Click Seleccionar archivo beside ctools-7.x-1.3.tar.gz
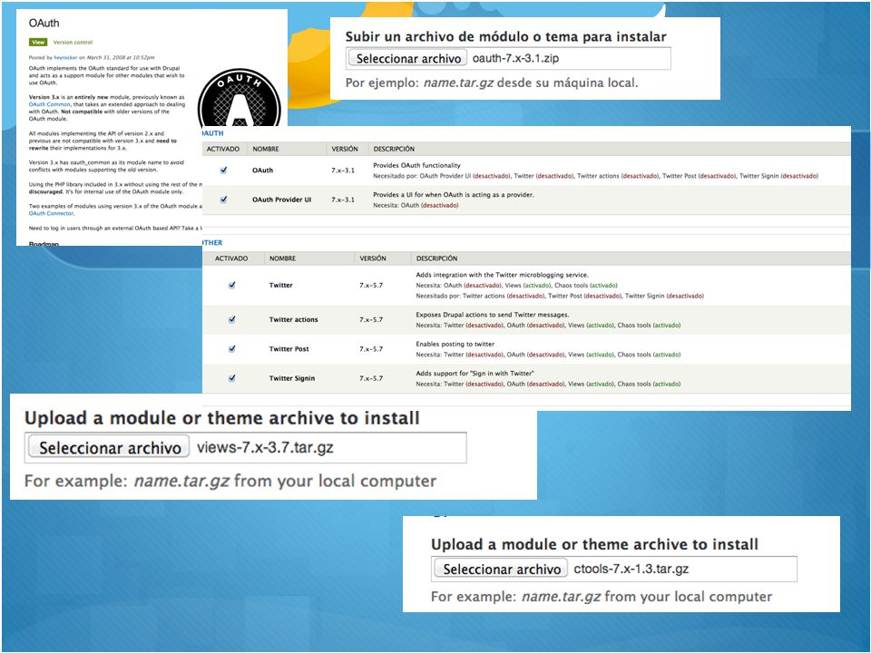The width and height of the screenshot is (871, 653). click(502, 570)
